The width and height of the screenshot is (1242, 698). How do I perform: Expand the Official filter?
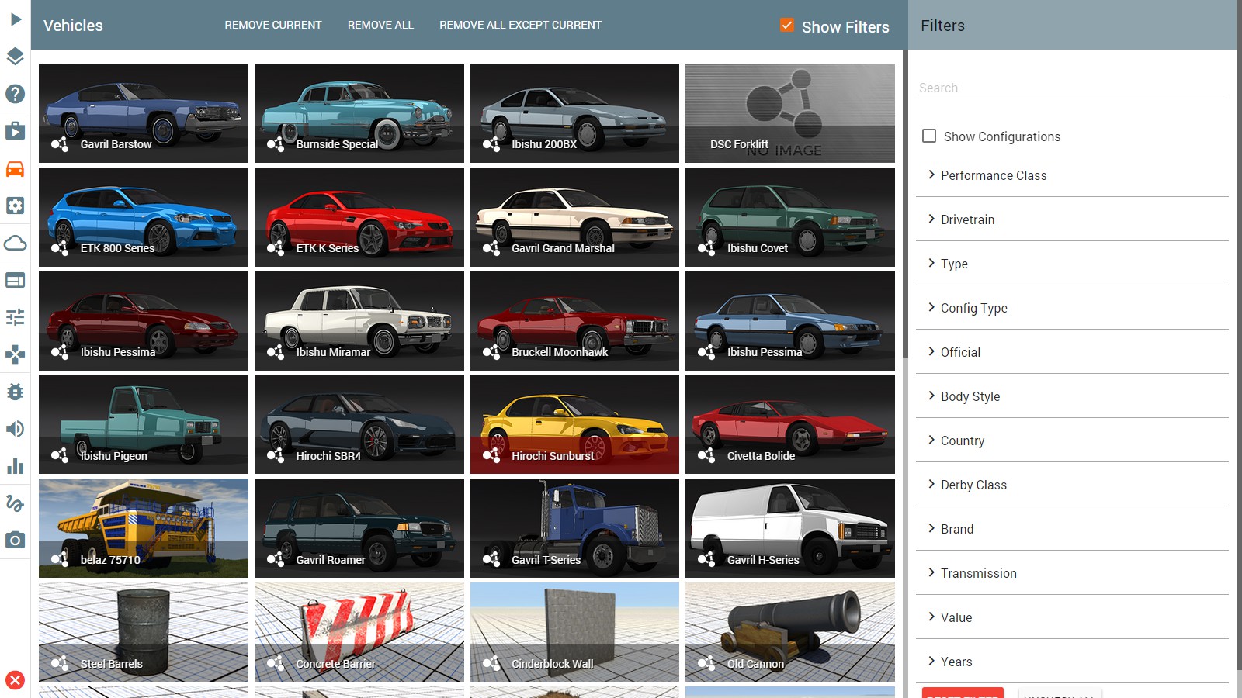click(x=1072, y=352)
